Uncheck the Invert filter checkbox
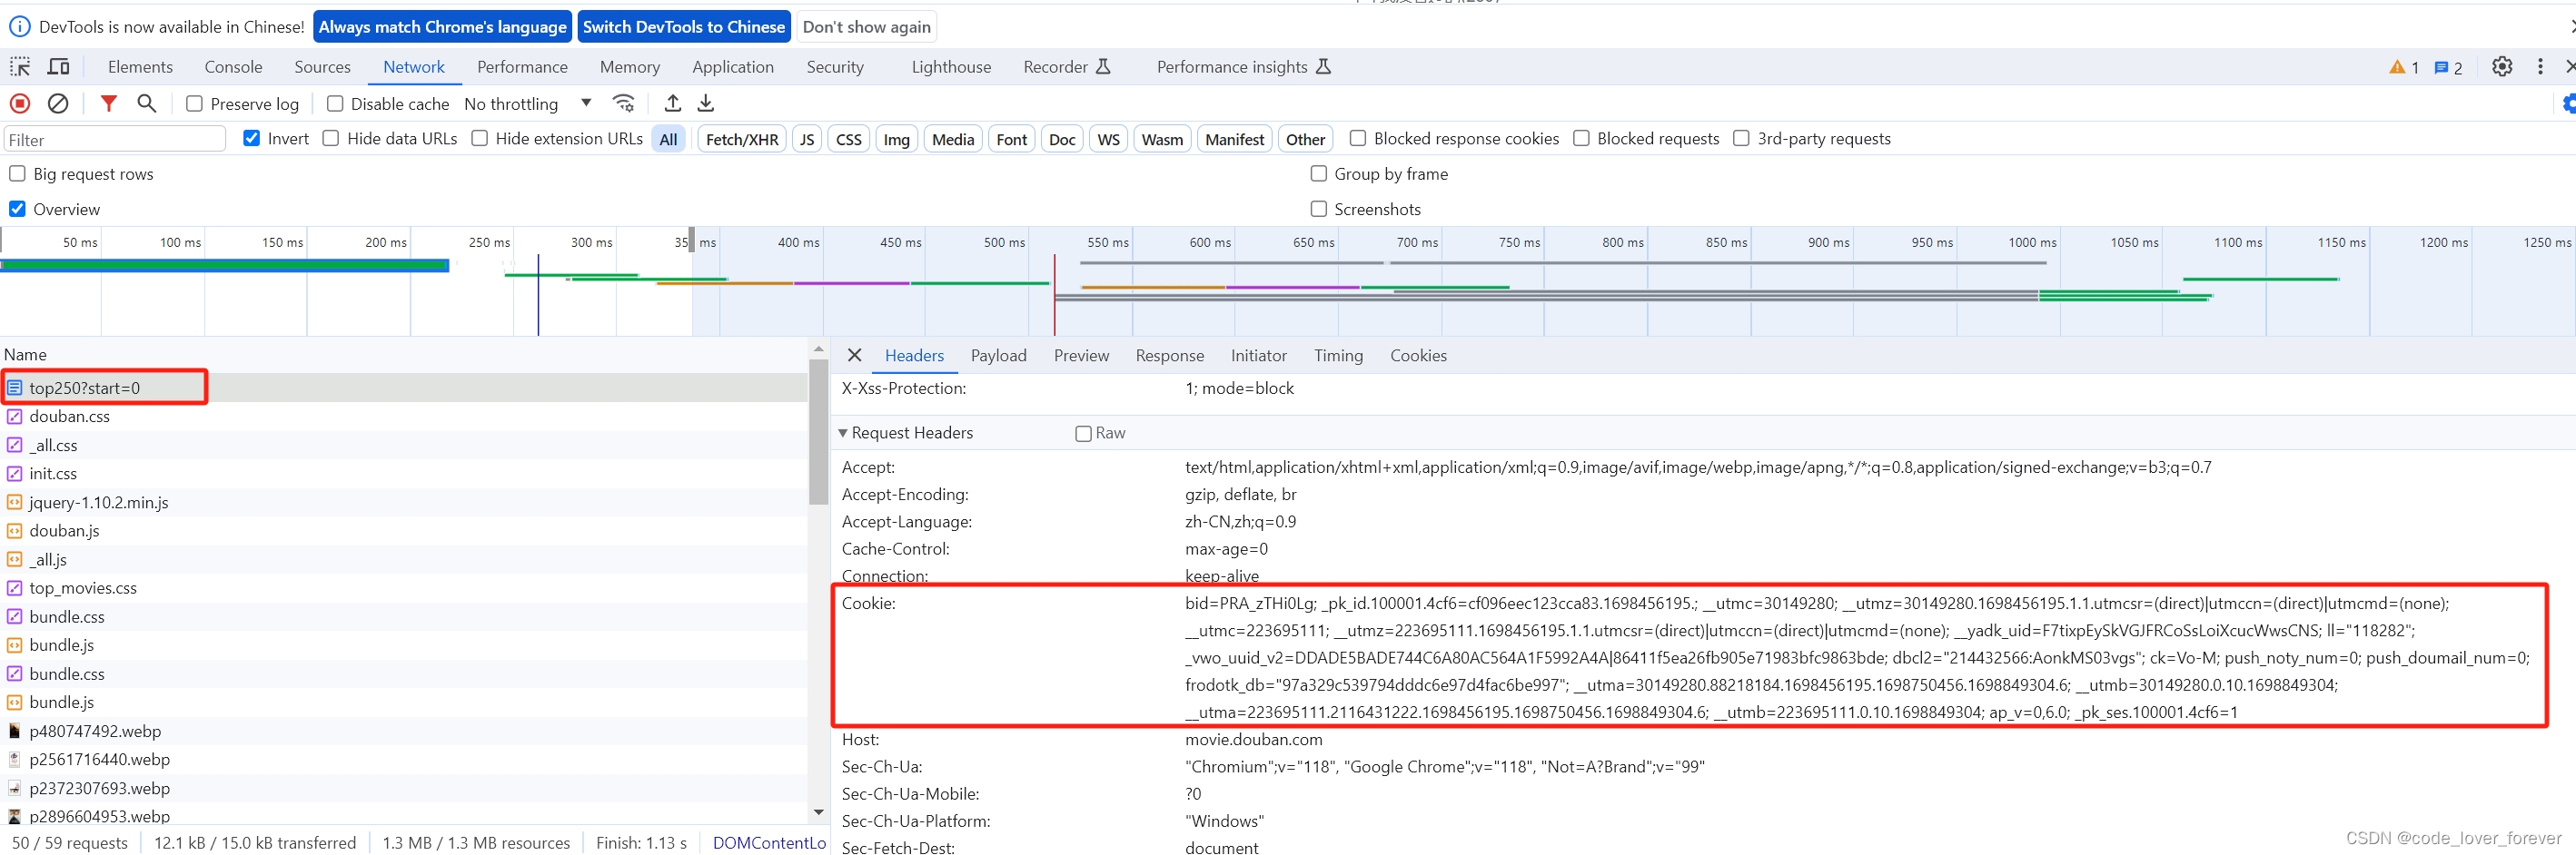2576x855 pixels. (252, 138)
